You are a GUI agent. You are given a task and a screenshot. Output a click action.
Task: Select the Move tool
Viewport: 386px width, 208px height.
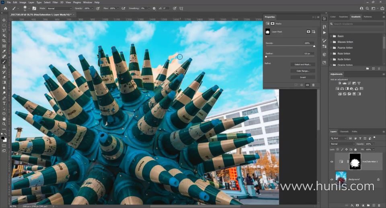tap(4, 20)
